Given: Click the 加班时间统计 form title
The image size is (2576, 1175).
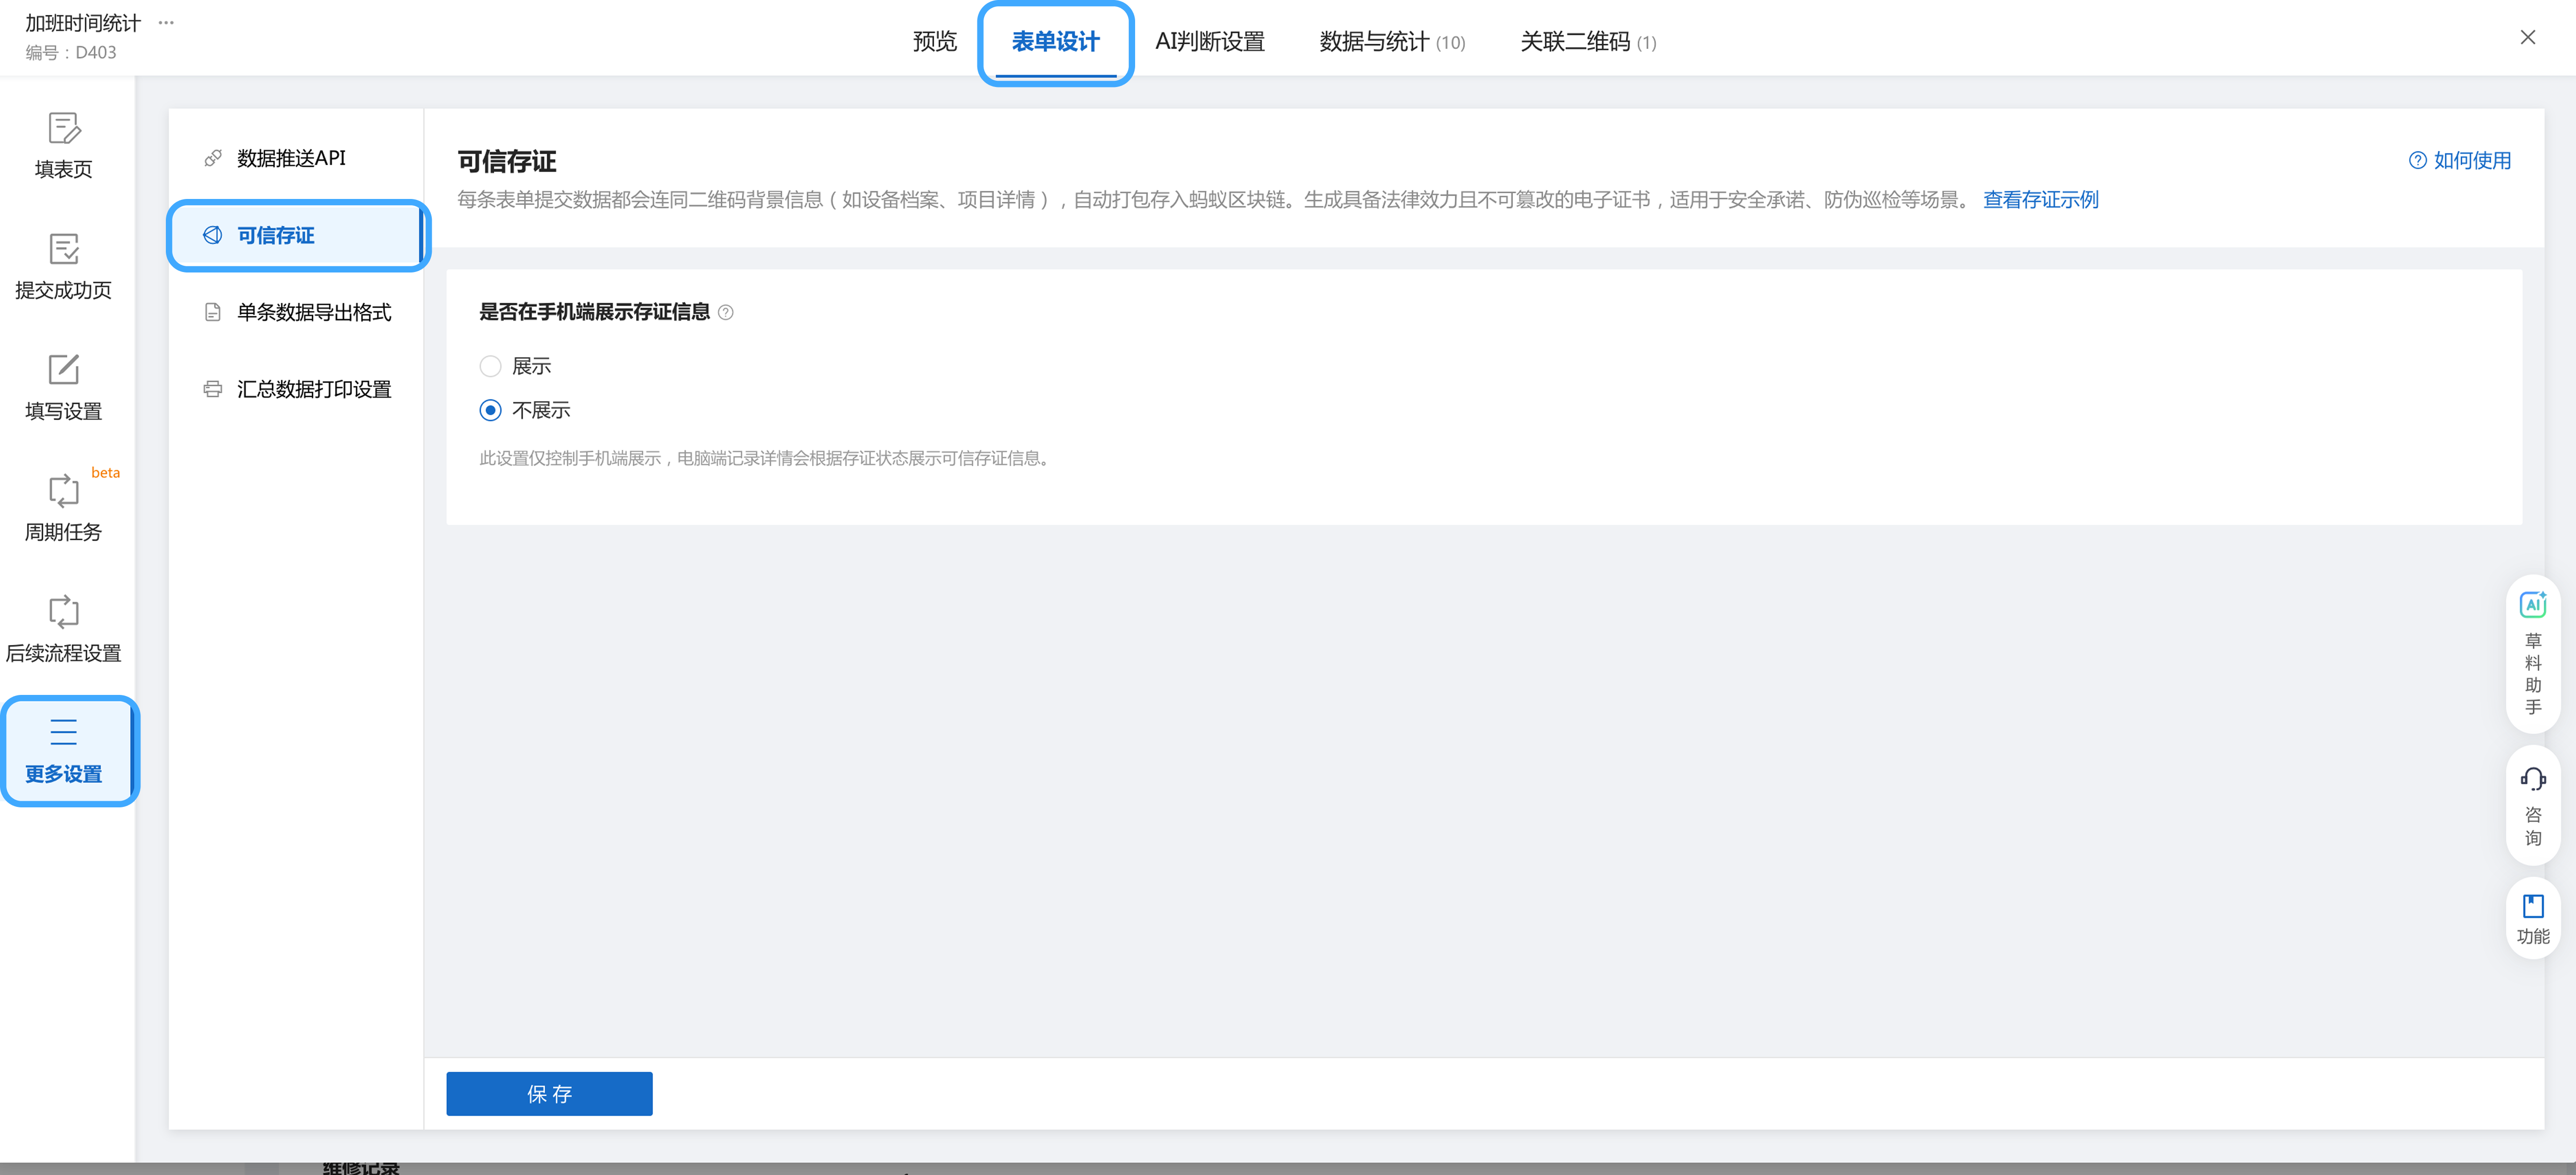Looking at the screenshot, I should (83, 22).
